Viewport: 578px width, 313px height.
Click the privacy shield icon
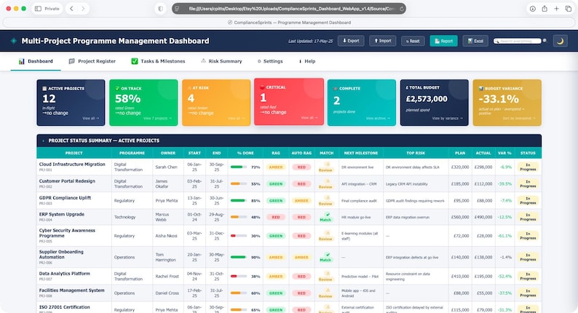(x=160, y=9)
